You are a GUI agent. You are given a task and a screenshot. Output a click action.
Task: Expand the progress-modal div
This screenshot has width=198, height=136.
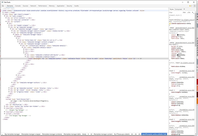pyautogui.click(x=9, y=92)
